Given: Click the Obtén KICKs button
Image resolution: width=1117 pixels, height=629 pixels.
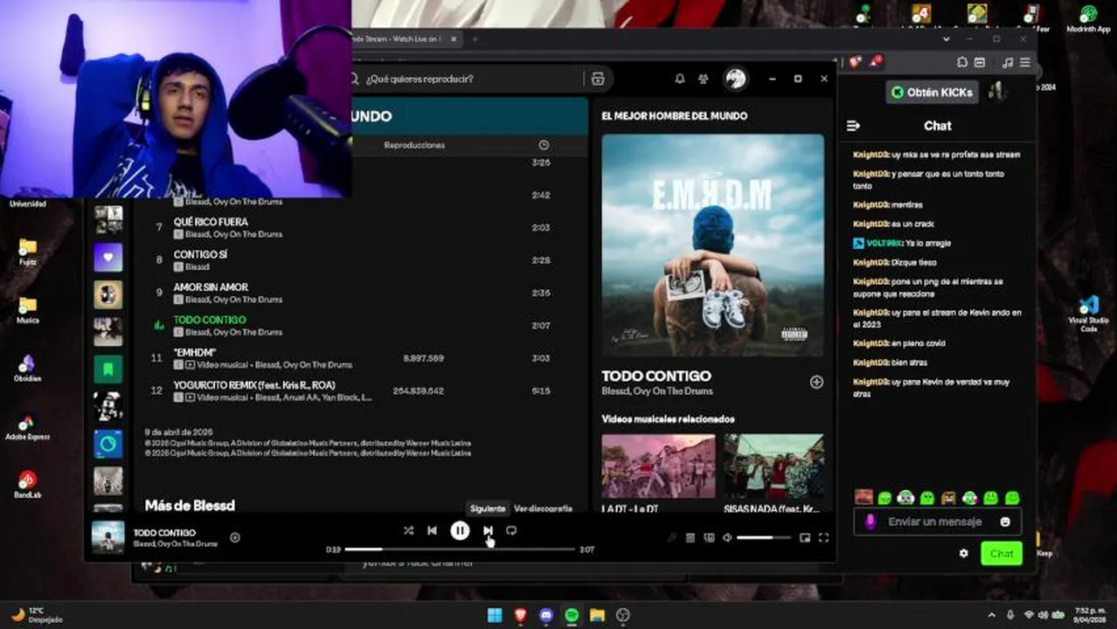Looking at the screenshot, I should click(932, 92).
